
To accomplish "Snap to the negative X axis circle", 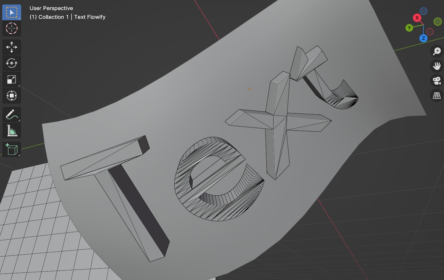I will [430, 32].
